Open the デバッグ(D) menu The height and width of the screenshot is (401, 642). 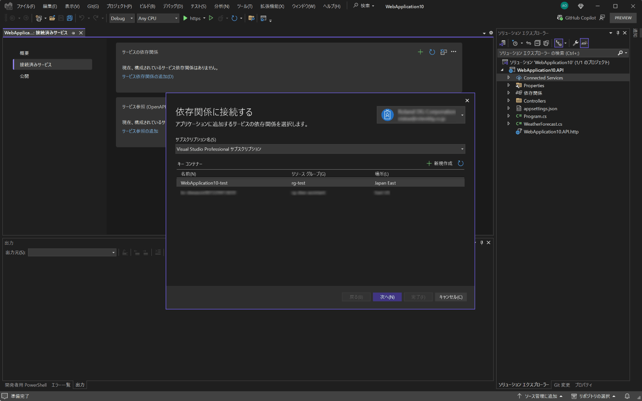click(x=173, y=6)
